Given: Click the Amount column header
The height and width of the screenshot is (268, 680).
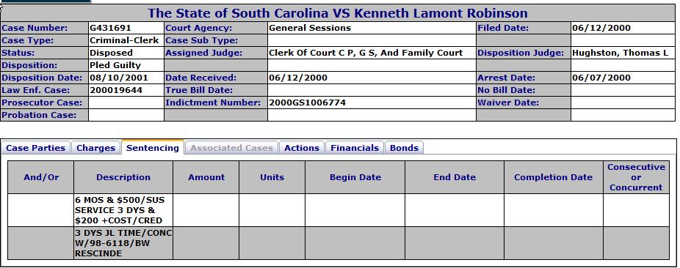Looking at the screenshot, I should pos(206,177).
